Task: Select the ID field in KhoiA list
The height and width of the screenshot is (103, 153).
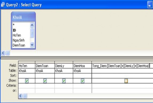Action: pos(14,30)
